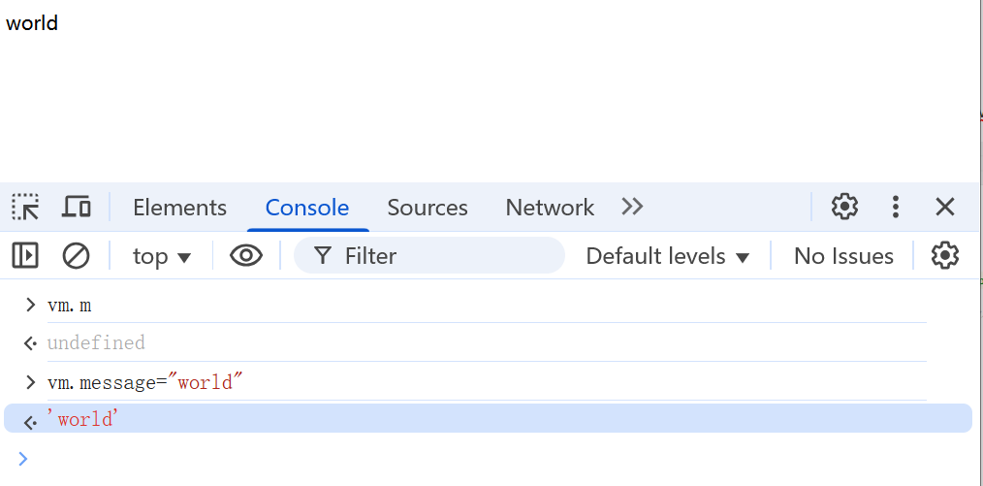Switch to the Sources tab

(x=428, y=208)
